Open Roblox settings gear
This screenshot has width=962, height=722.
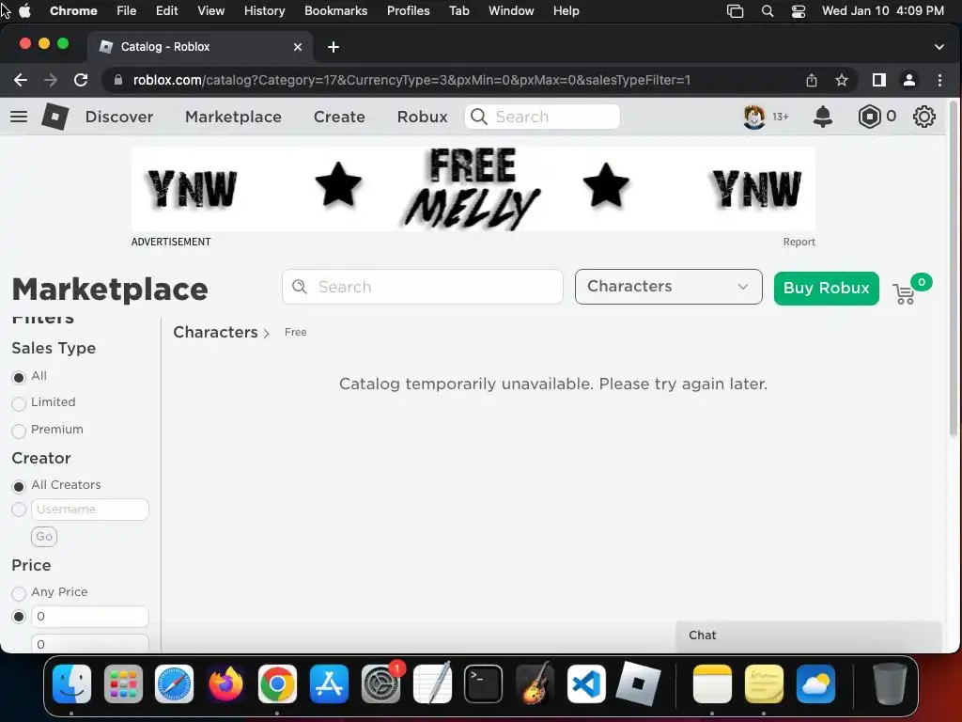tap(924, 117)
